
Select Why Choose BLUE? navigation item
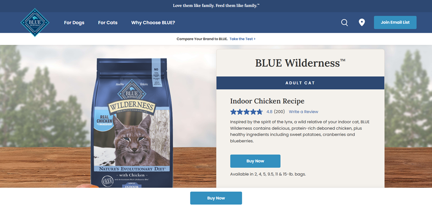point(153,22)
